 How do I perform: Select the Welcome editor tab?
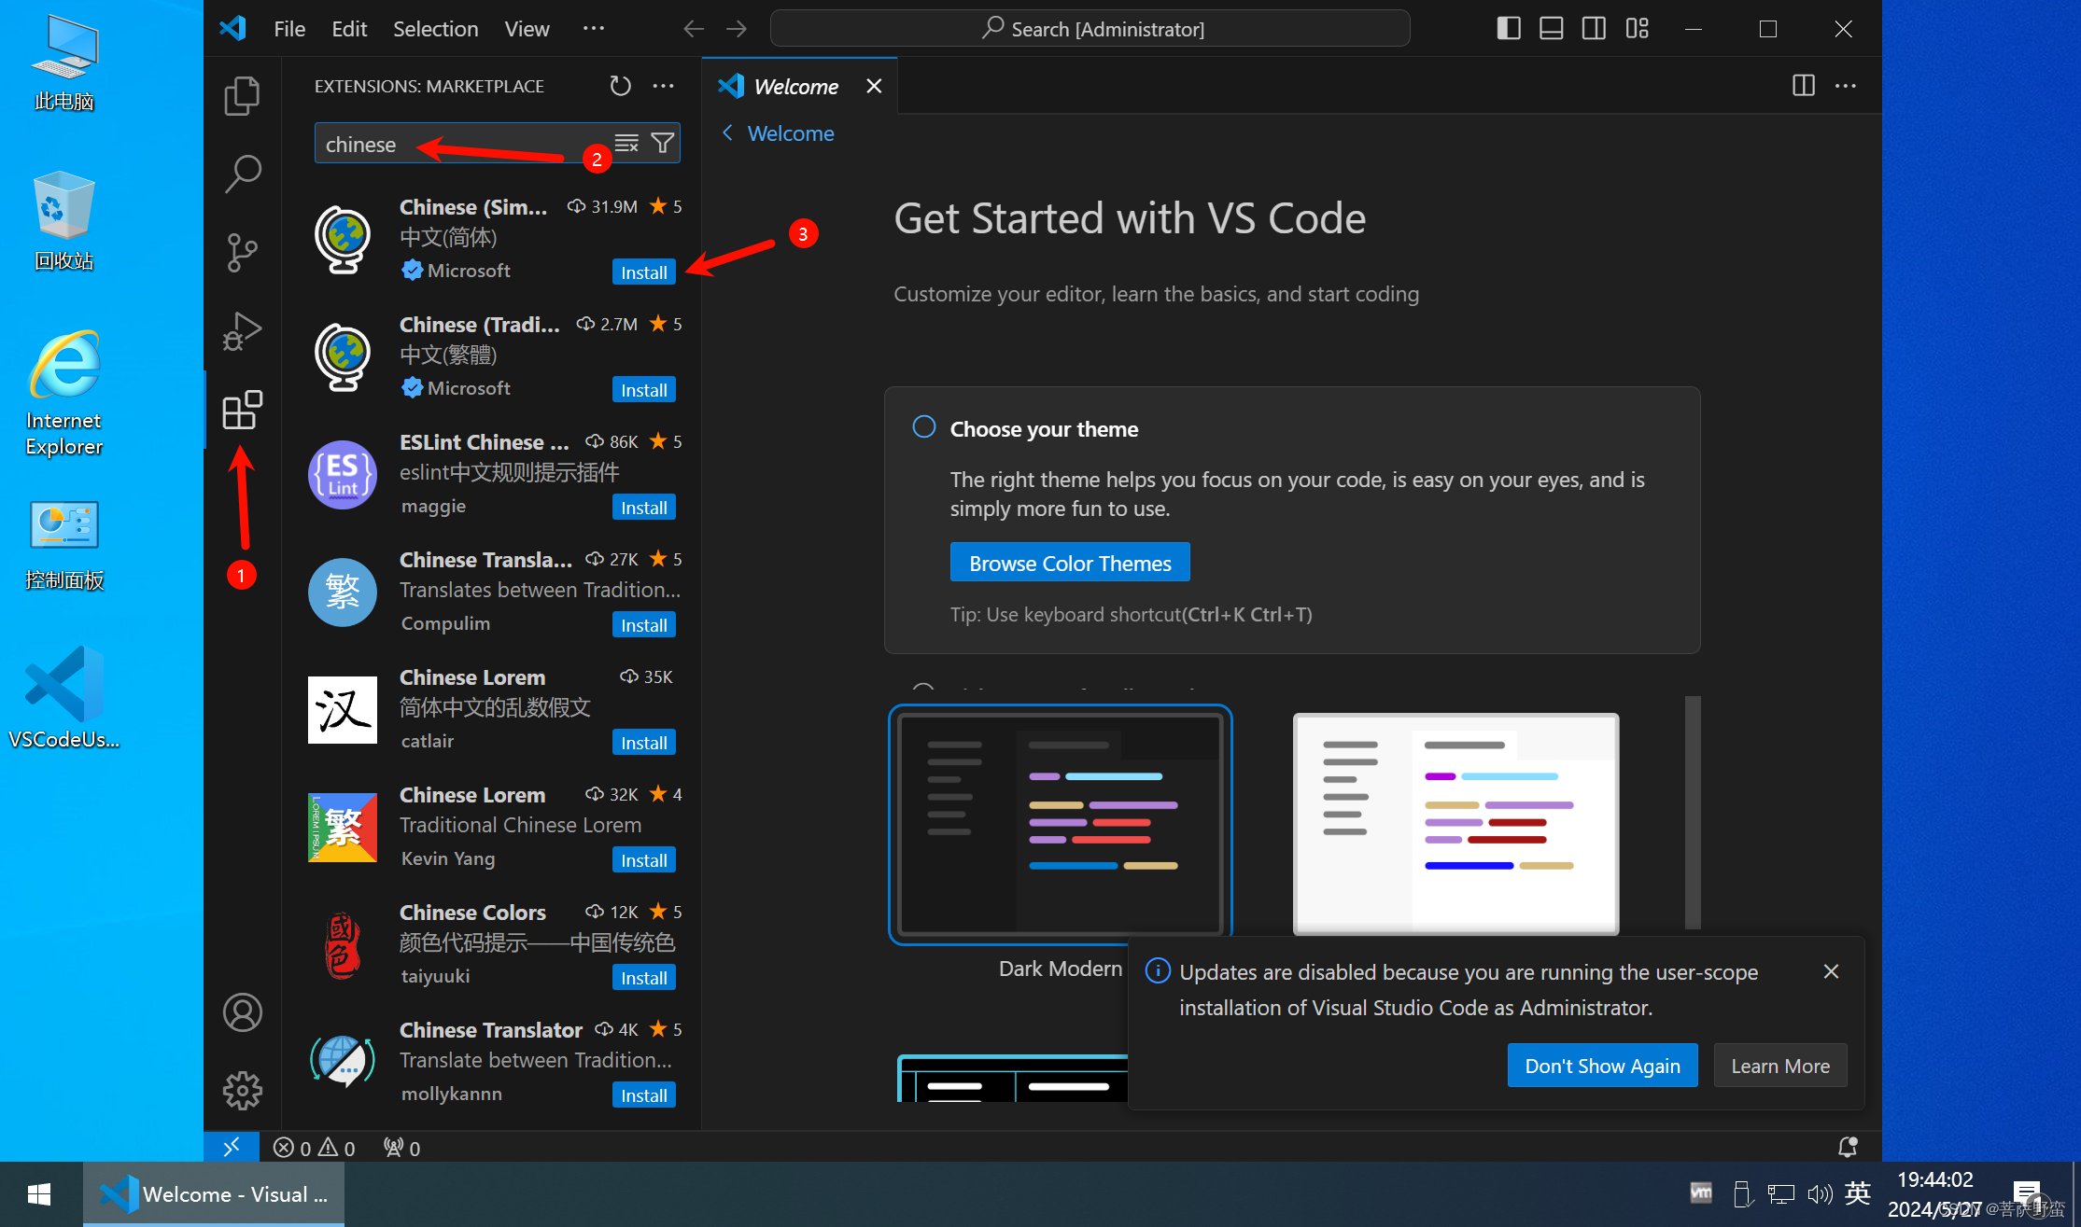(x=795, y=86)
